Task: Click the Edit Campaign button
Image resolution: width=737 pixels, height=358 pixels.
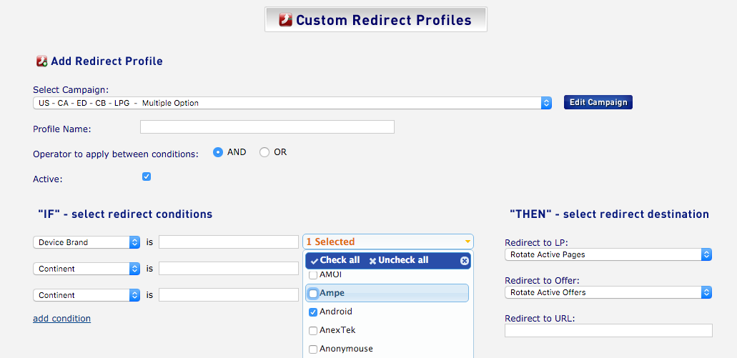Action: [x=598, y=102]
